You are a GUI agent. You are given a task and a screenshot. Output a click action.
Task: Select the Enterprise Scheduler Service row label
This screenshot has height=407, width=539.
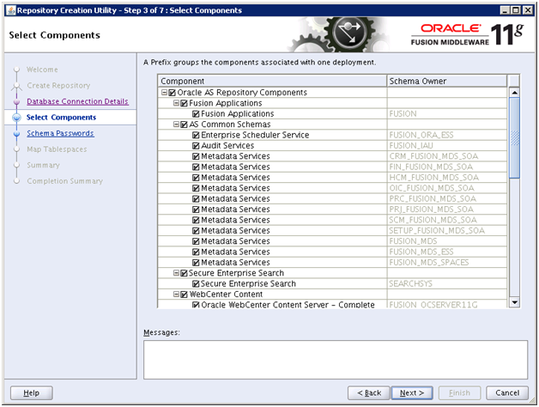point(255,135)
